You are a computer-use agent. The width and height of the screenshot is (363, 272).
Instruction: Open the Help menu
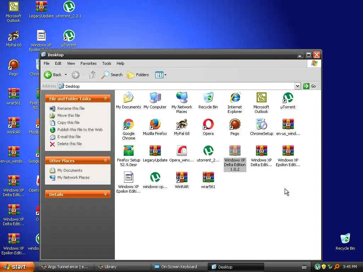pyautogui.click(x=121, y=63)
